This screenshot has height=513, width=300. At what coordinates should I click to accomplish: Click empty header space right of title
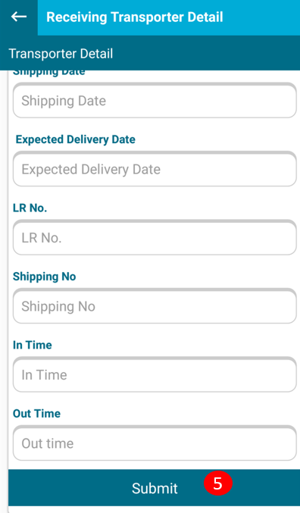(x=261, y=17)
